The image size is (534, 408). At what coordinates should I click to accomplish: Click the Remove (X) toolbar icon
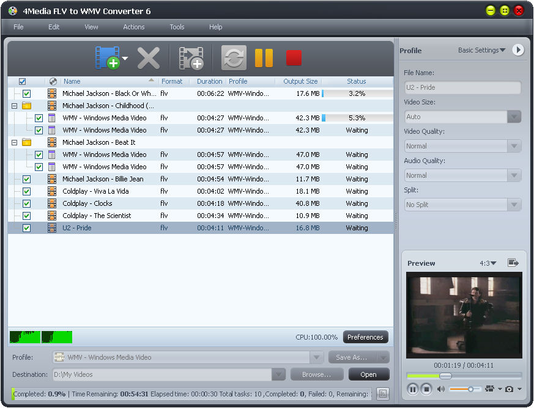[149, 58]
